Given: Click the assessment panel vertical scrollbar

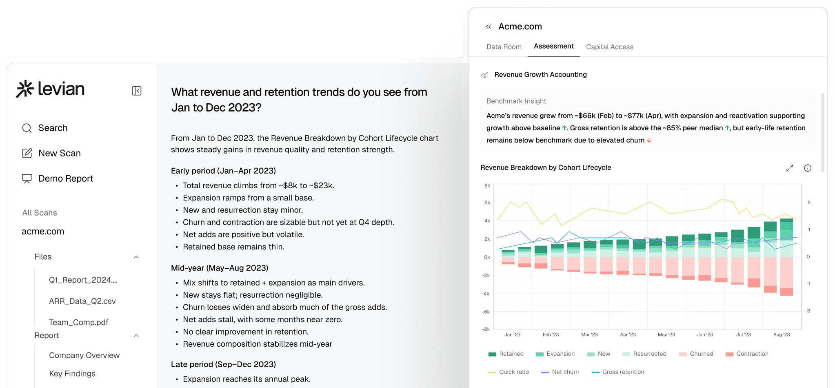Looking at the screenshot, I should 823,132.
